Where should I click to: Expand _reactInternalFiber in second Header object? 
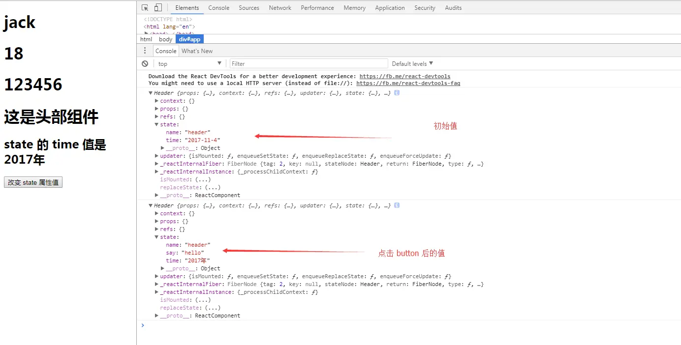click(x=156, y=284)
